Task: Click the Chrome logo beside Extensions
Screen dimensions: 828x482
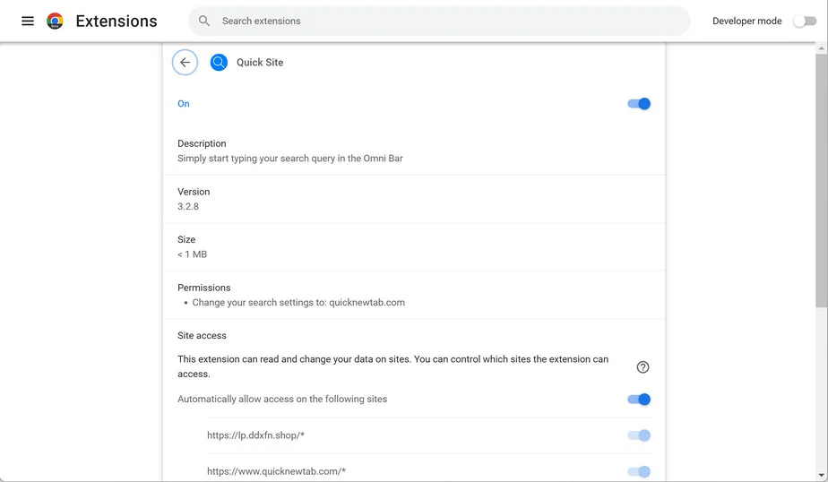Action: click(55, 22)
